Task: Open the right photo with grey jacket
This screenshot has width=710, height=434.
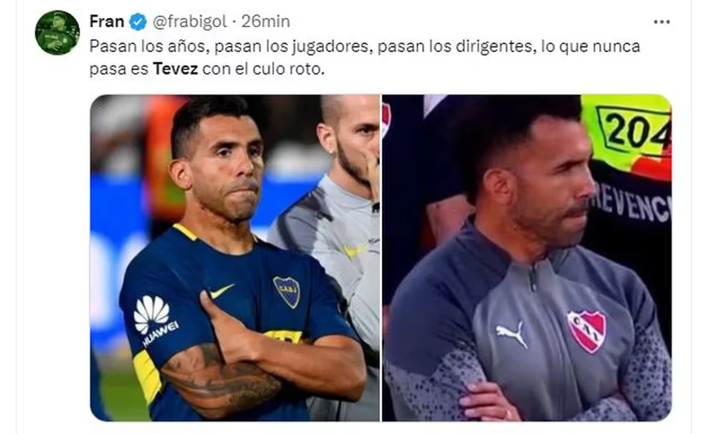Action: pyautogui.click(x=527, y=258)
